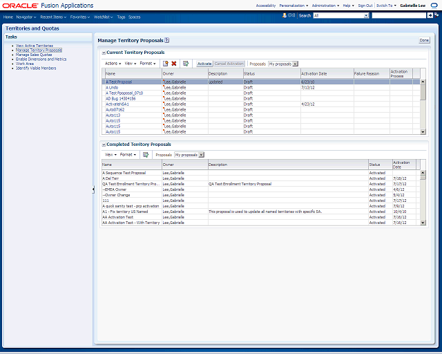Sort by Activation Date header in current proposals
442x354 pixels.
click(x=327, y=73)
